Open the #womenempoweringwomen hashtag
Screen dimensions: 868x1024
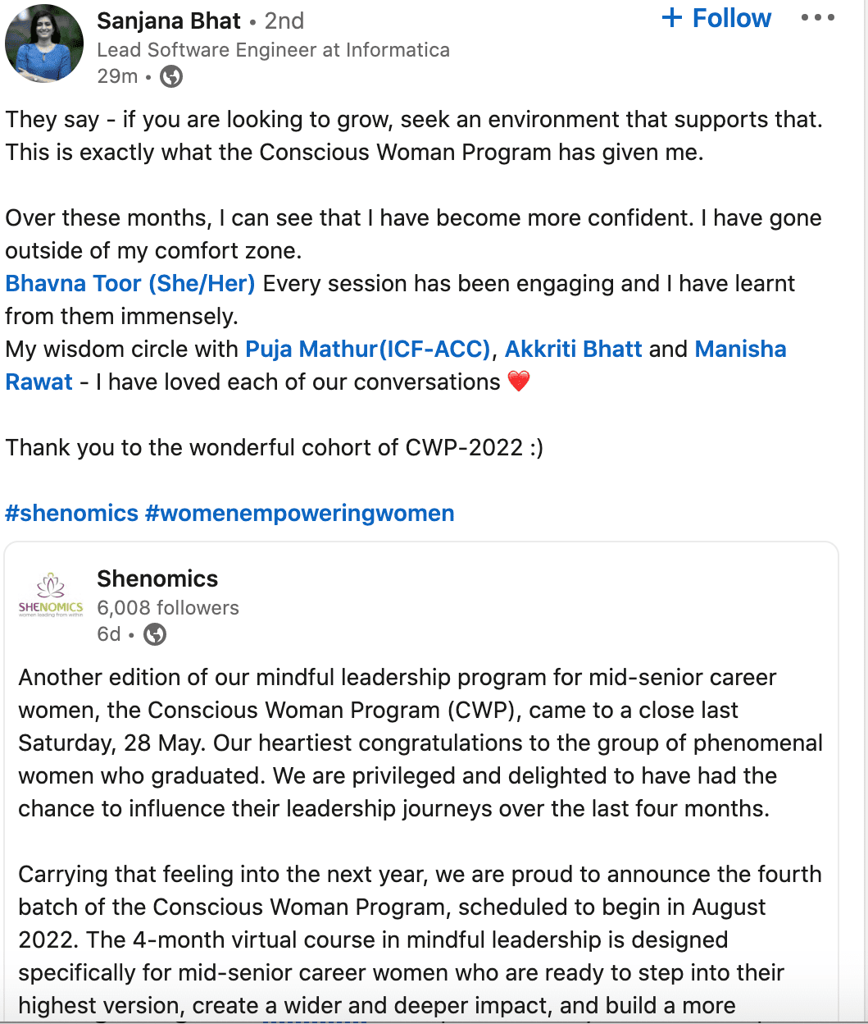tap(299, 514)
